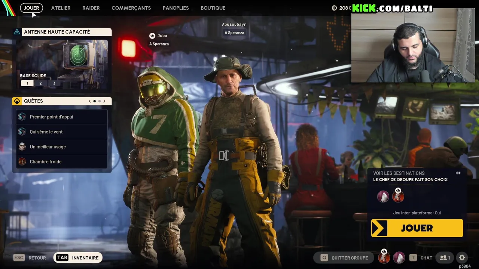The image size is (479, 269).
Task: Click the currency coin icon beside 208
Action: [334, 8]
